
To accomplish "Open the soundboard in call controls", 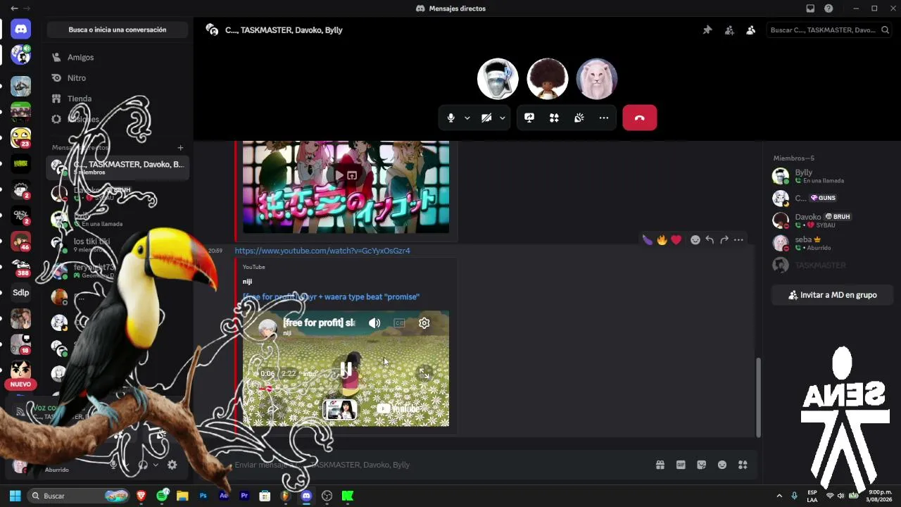I will [579, 118].
